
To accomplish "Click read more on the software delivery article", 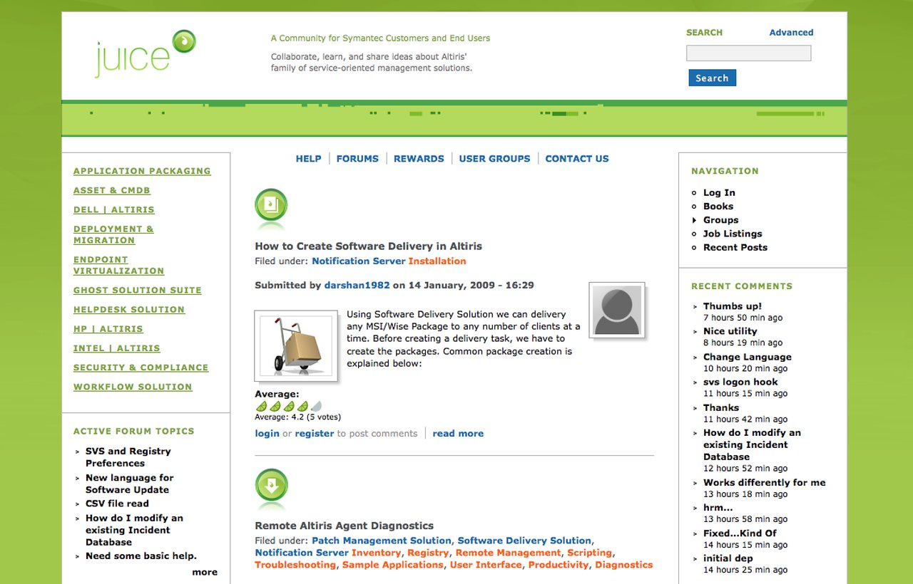I will coord(457,433).
